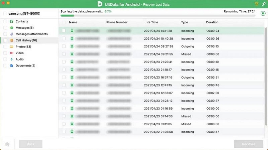
Task: Click the 6.7% scan percentage text
Action: point(108,11)
